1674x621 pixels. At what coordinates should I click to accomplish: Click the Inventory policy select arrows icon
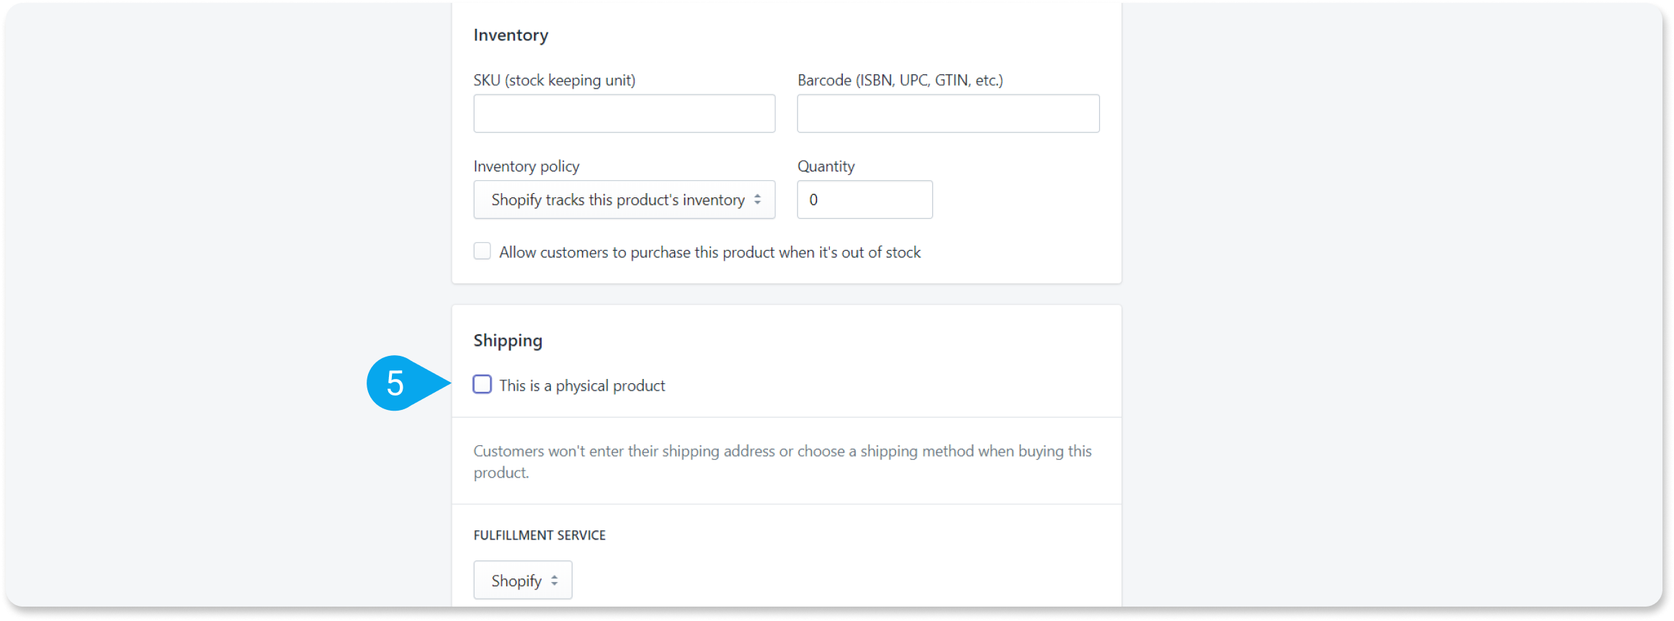click(757, 200)
